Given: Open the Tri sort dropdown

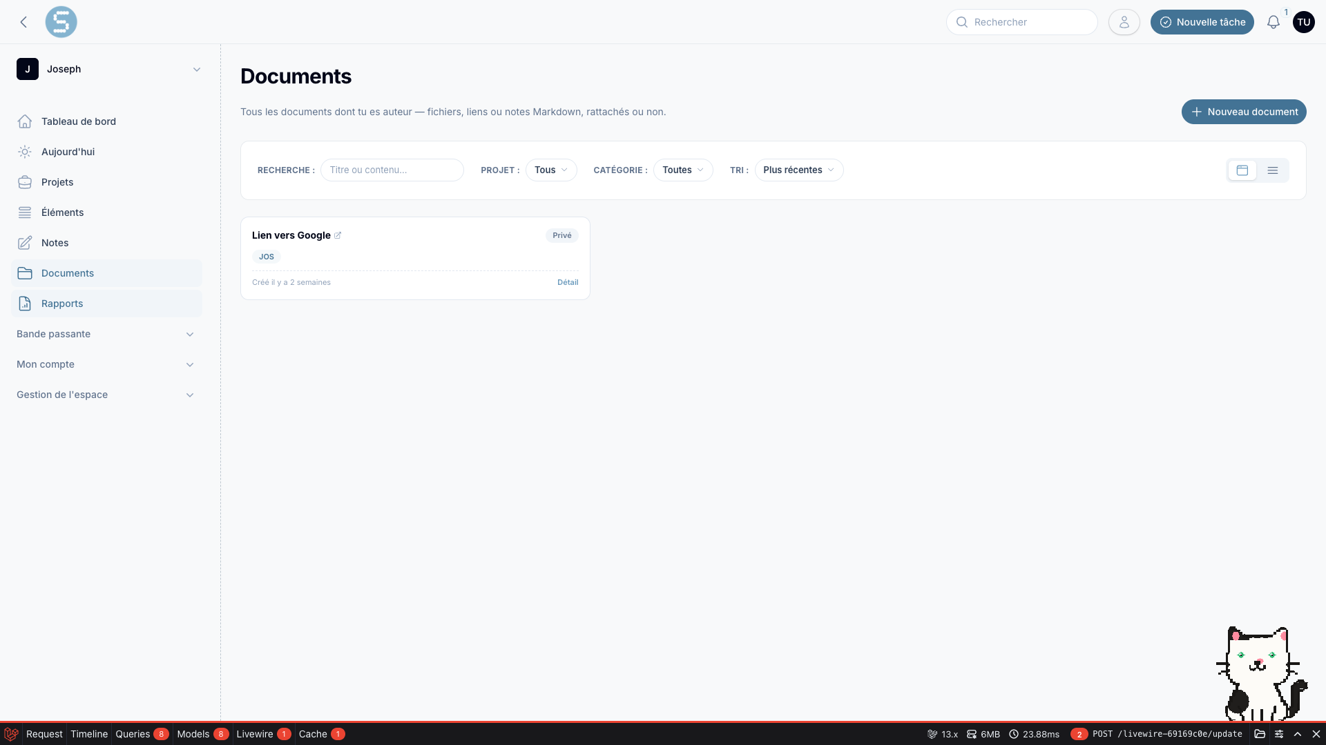Looking at the screenshot, I should tap(799, 170).
